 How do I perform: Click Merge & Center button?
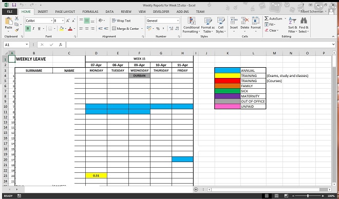pyautogui.click(x=126, y=29)
